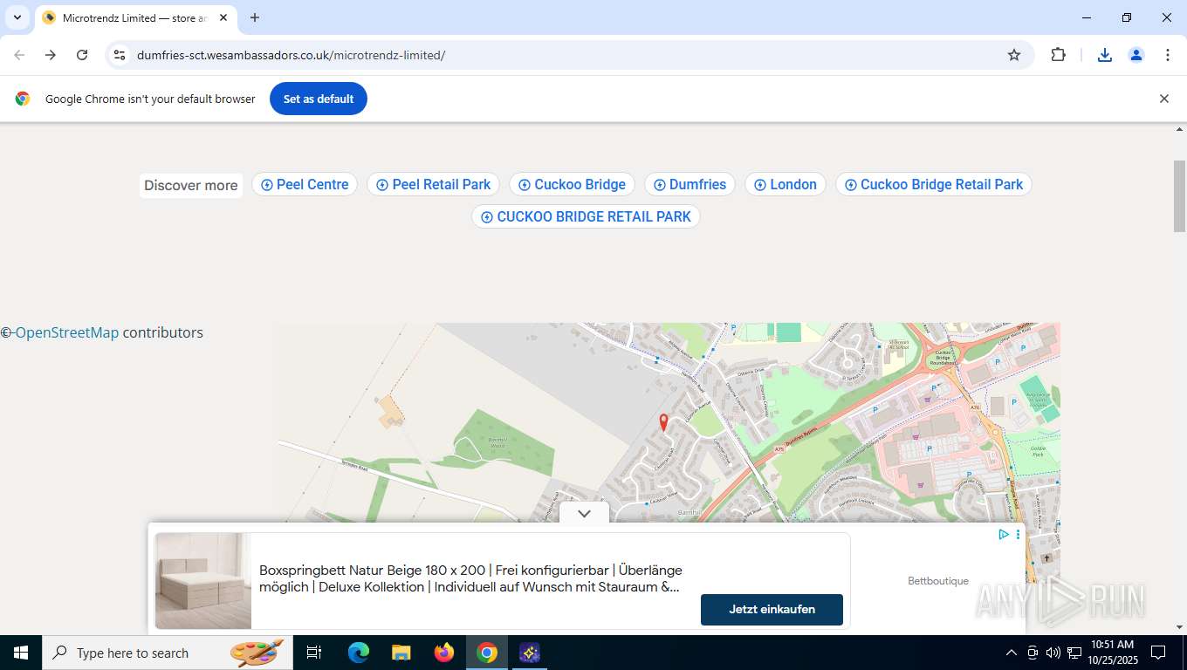Open the OpenStreetMap attribution link
Screen dimensions: 1187x670
click(66, 332)
